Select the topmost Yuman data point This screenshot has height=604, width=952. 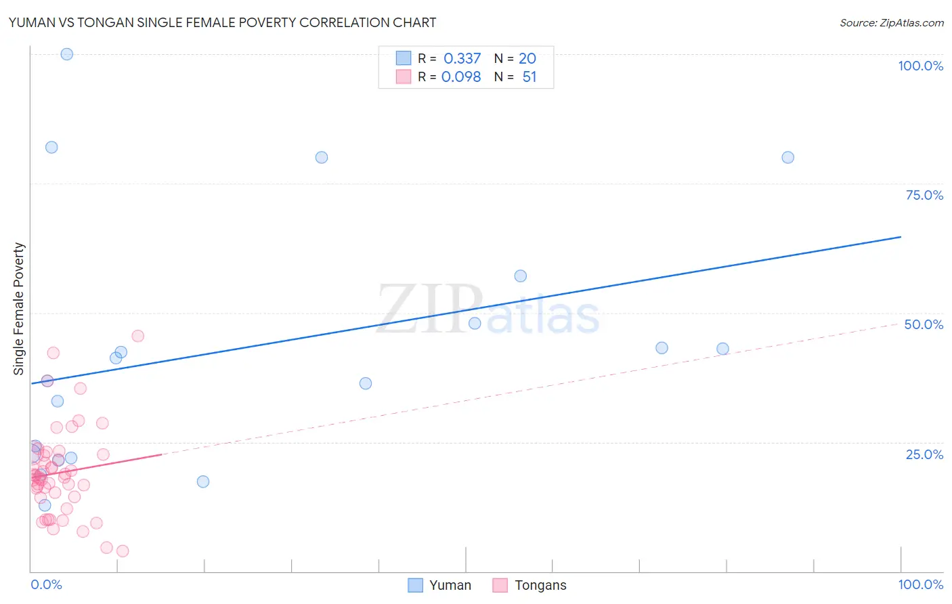[x=67, y=54]
